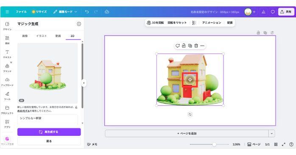Open the アップロード sidebar panel
The image size is (296, 155).
point(7,82)
